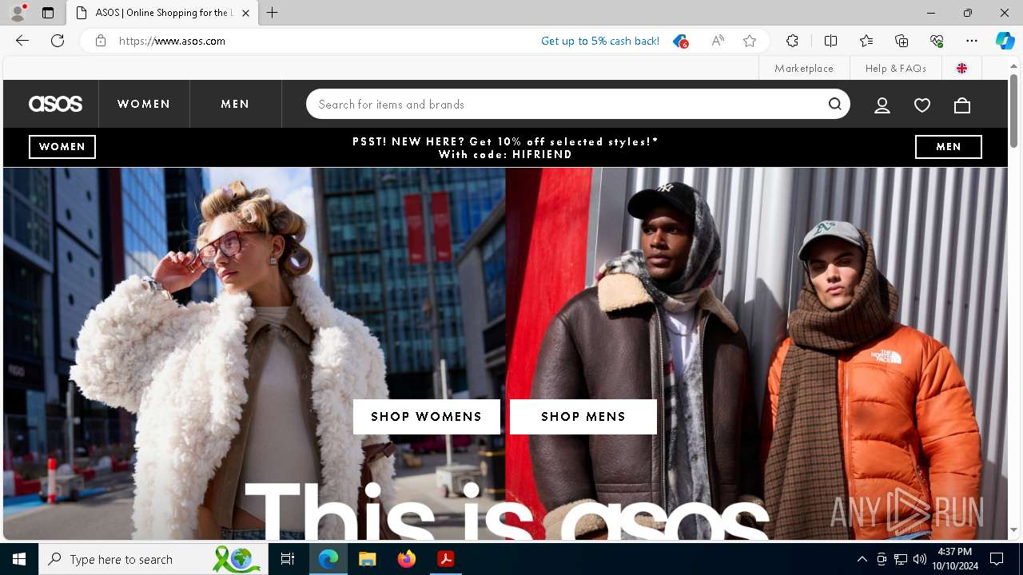Open the notifications center icon
Image resolution: width=1023 pixels, height=575 pixels.
tap(997, 559)
